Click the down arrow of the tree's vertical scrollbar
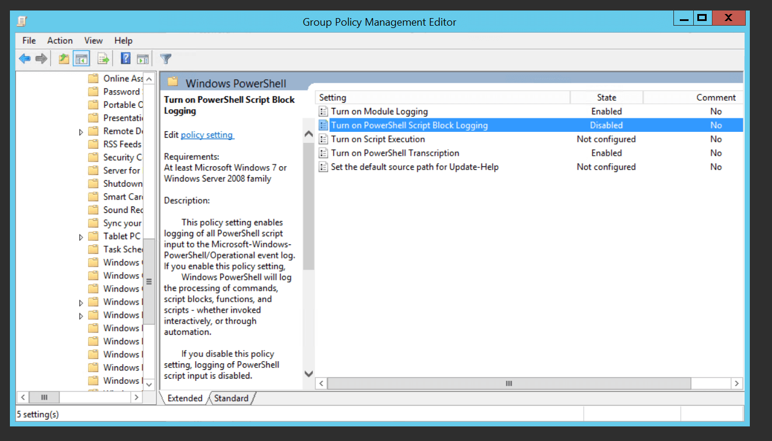Viewport: 772px width, 441px height. [149, 384]
